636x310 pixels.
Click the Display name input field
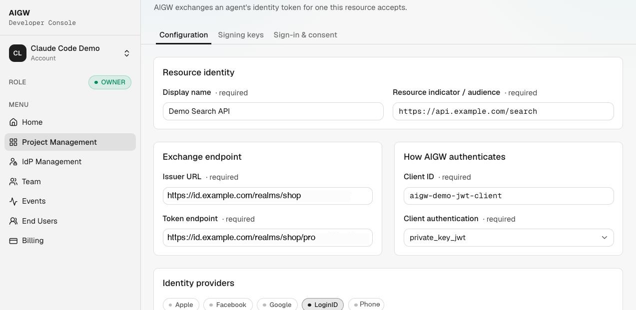pos(273,111)
